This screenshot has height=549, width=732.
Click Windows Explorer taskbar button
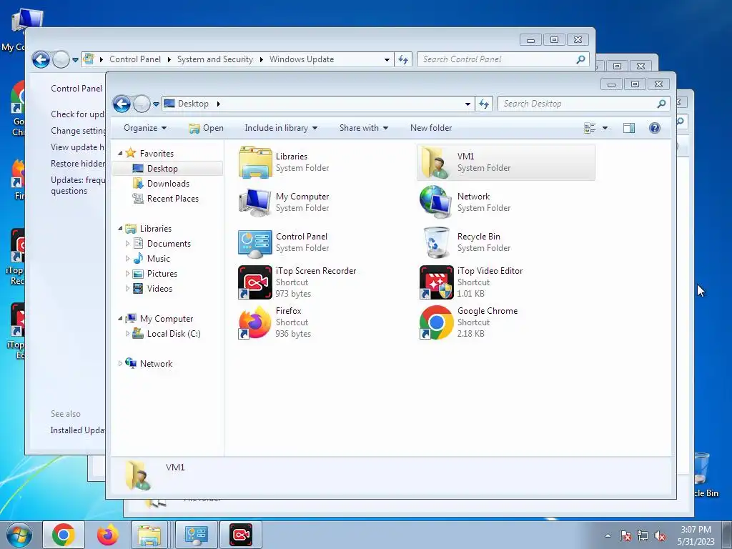pos(149,535)
